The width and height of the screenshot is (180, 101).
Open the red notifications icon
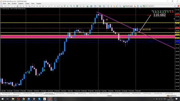click(178, 6)
